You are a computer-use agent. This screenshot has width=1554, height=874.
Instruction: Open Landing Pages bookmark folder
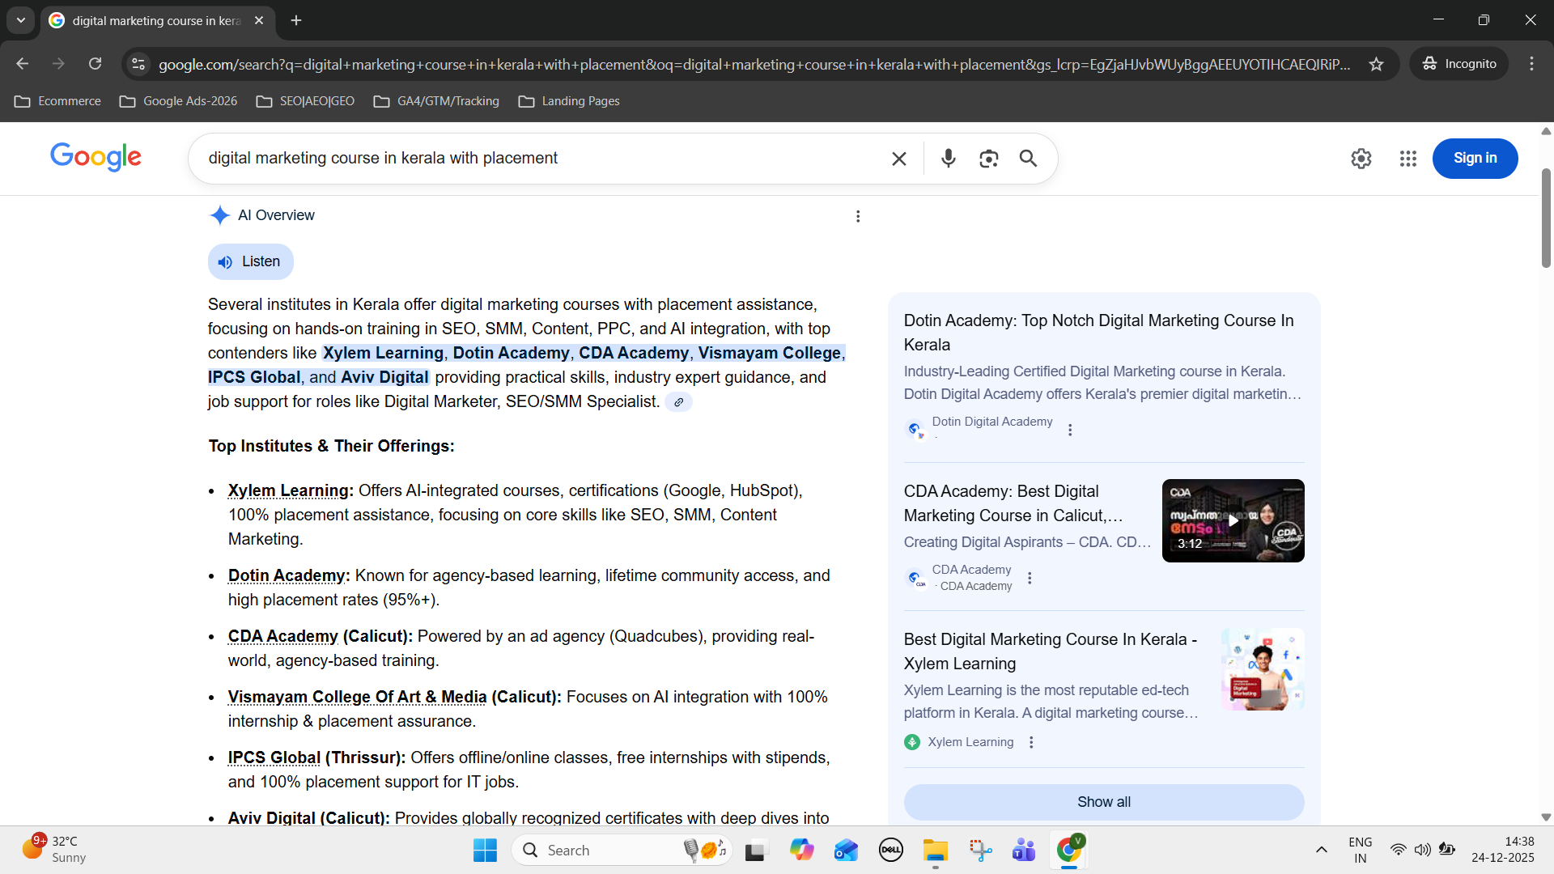[x=569, y=101]
